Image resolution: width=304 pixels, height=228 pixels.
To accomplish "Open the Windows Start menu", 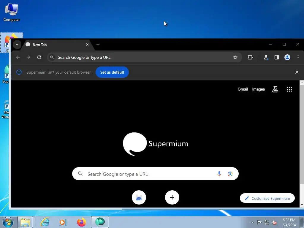I will pyautogui.click(x=8, y=222).
